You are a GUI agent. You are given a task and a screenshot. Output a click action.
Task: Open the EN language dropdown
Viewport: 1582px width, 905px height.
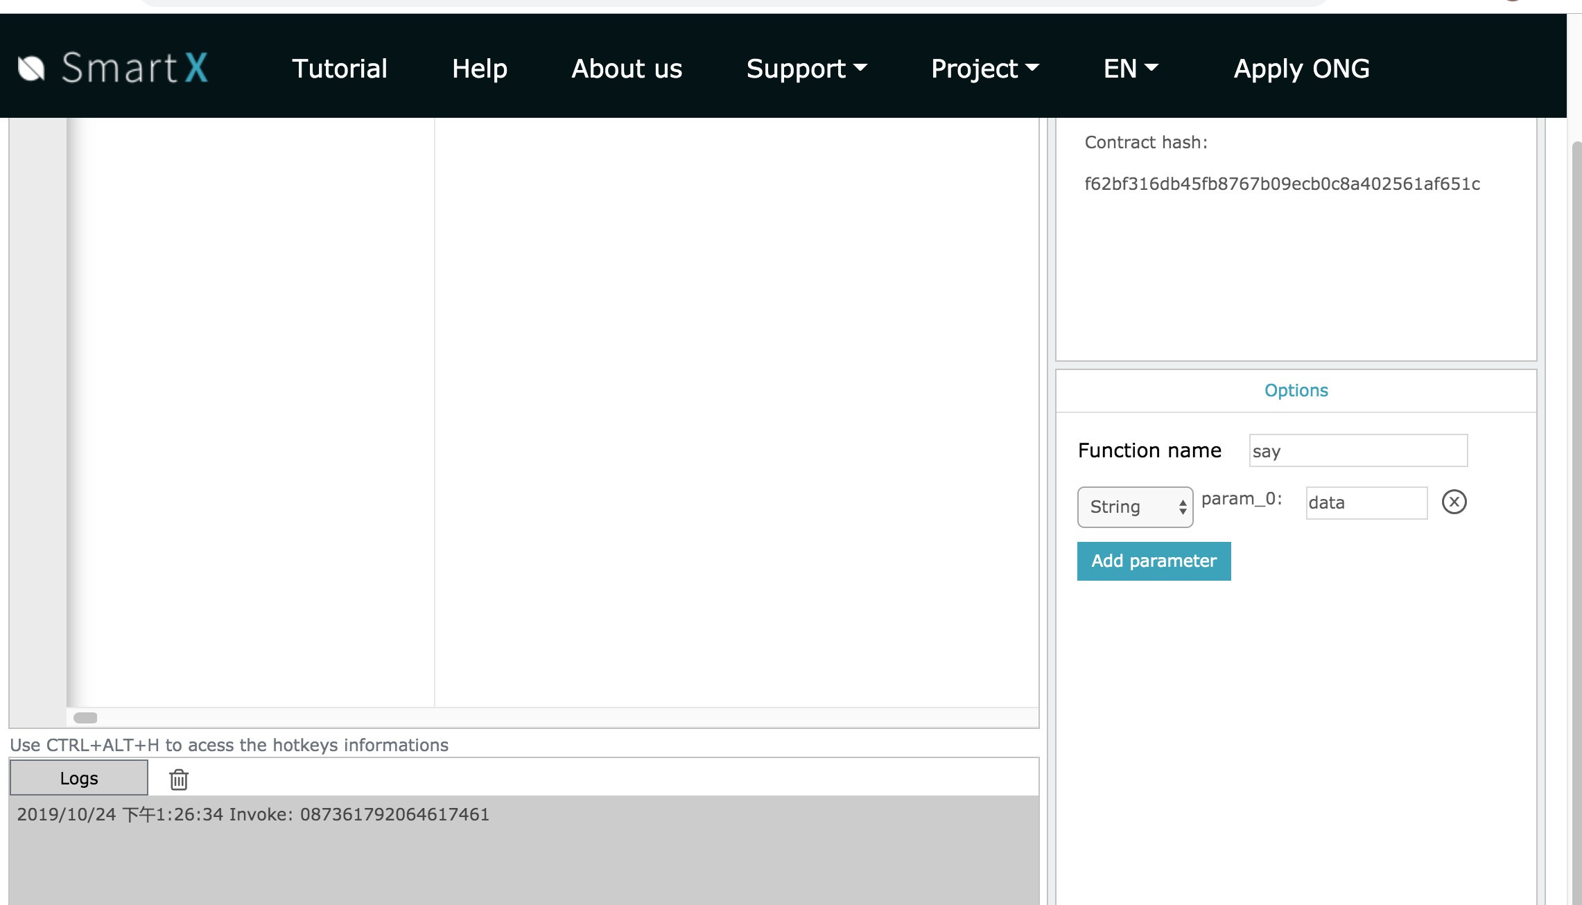[x=1130, y=69]
